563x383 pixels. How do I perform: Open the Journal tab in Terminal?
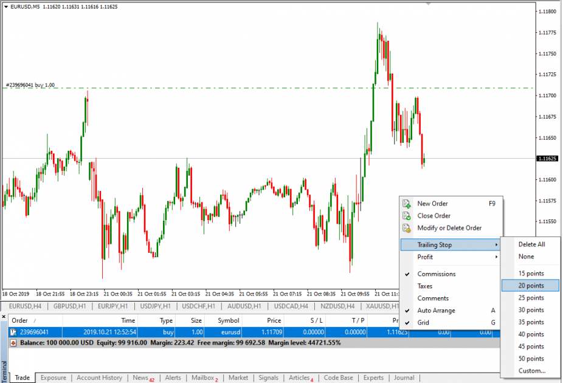coord(404,378)
